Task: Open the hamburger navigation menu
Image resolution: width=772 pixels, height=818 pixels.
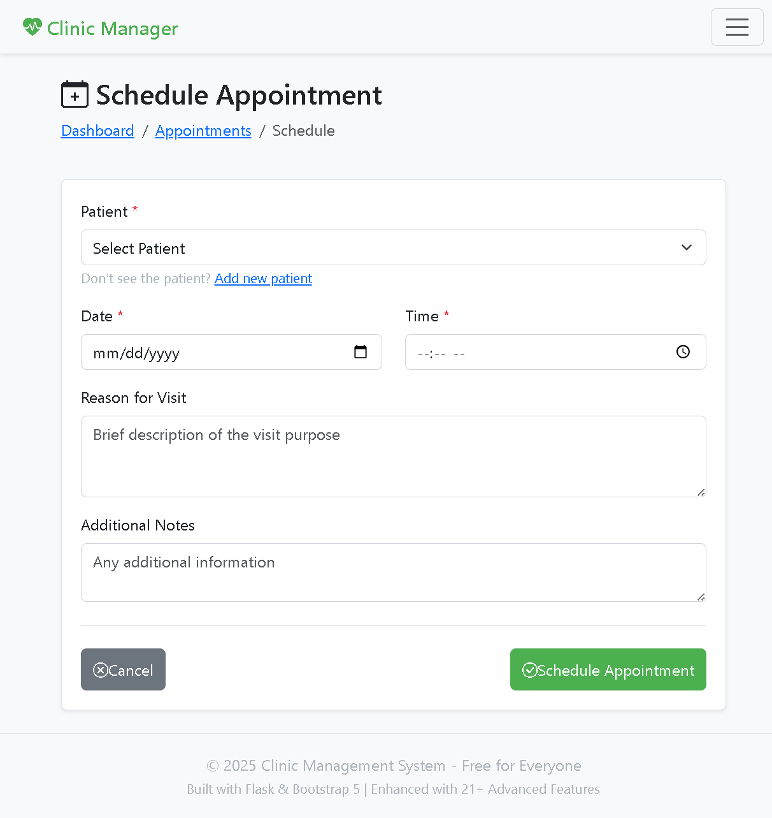Action: click(737, 27)
